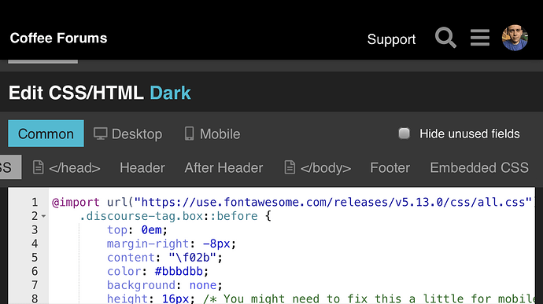
Task: Check Hide unused fields checkbox
Action: point(404,134)
